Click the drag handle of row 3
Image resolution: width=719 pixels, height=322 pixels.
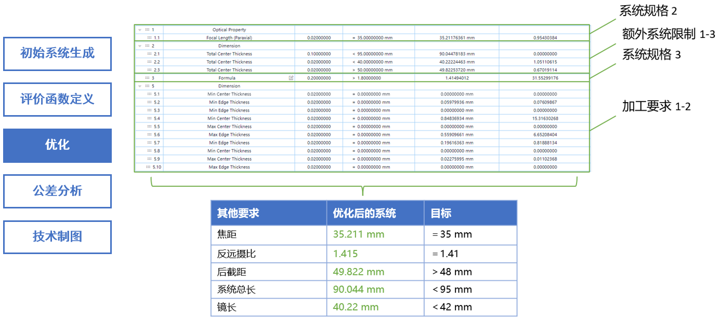point(147,78)
